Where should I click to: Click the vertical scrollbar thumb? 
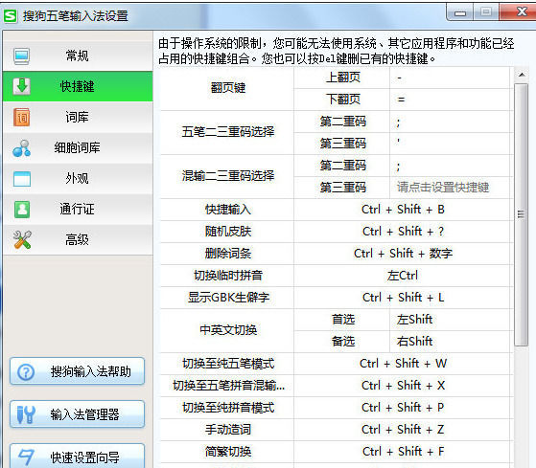click(522, 214)
